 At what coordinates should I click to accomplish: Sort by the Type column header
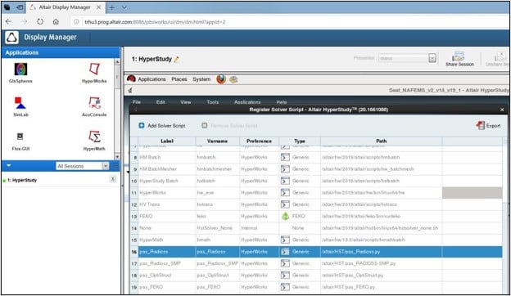(x=300, y=141)
